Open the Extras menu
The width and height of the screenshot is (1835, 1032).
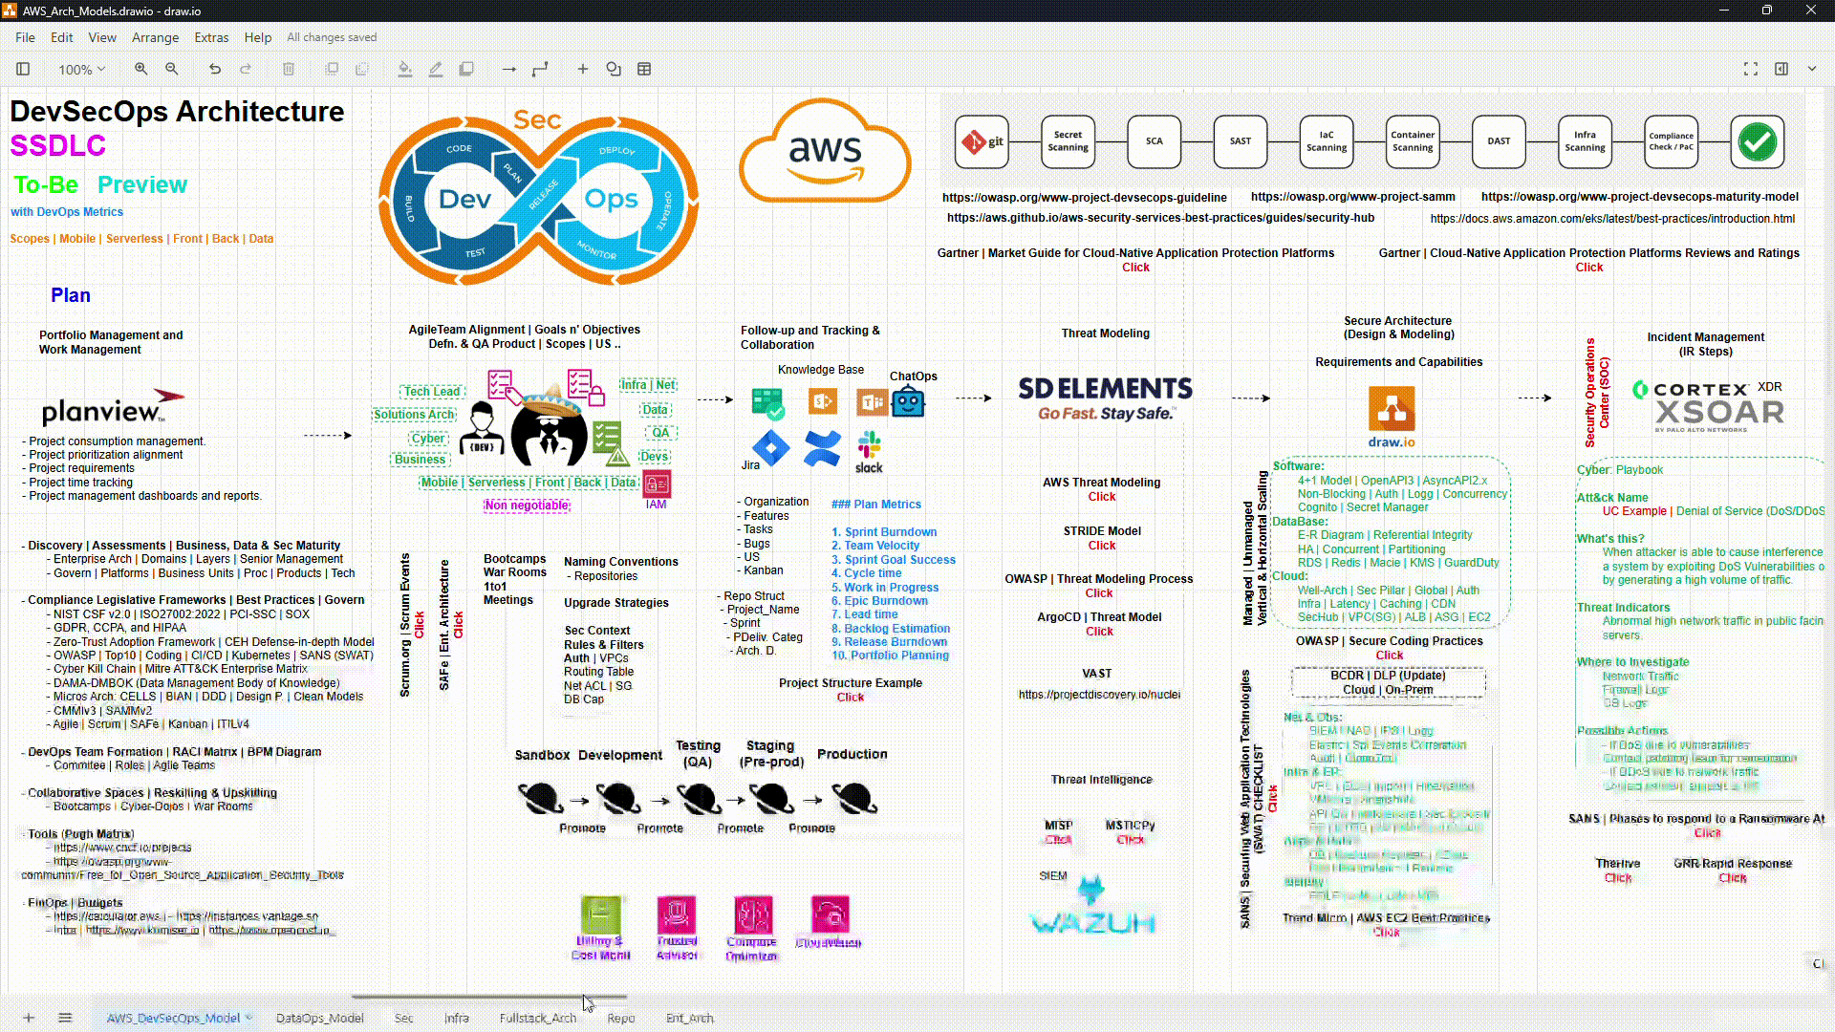coord(211,37)
